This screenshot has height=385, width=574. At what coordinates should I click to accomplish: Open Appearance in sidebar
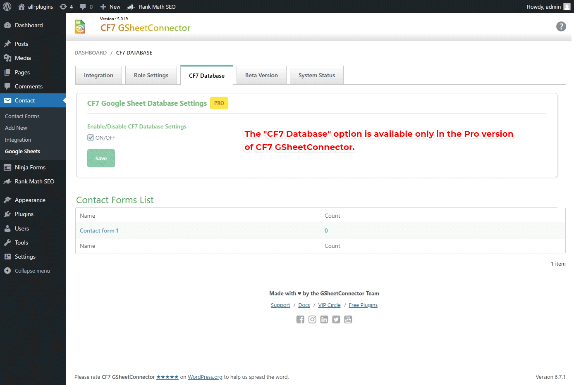pyautogui.click(x=33, y=200)
